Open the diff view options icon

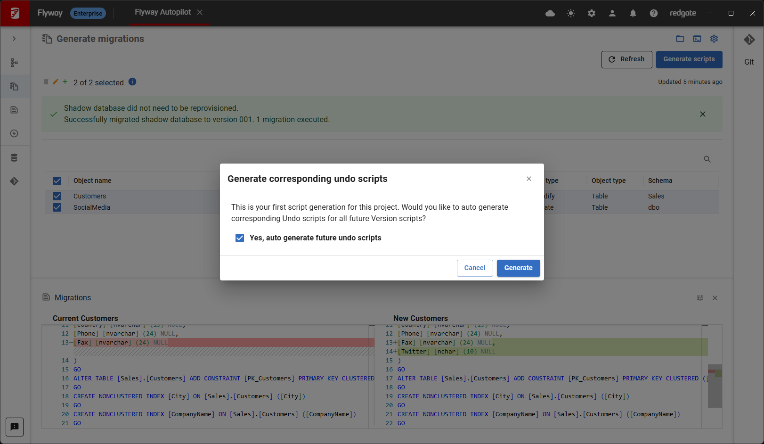[700, 298]
